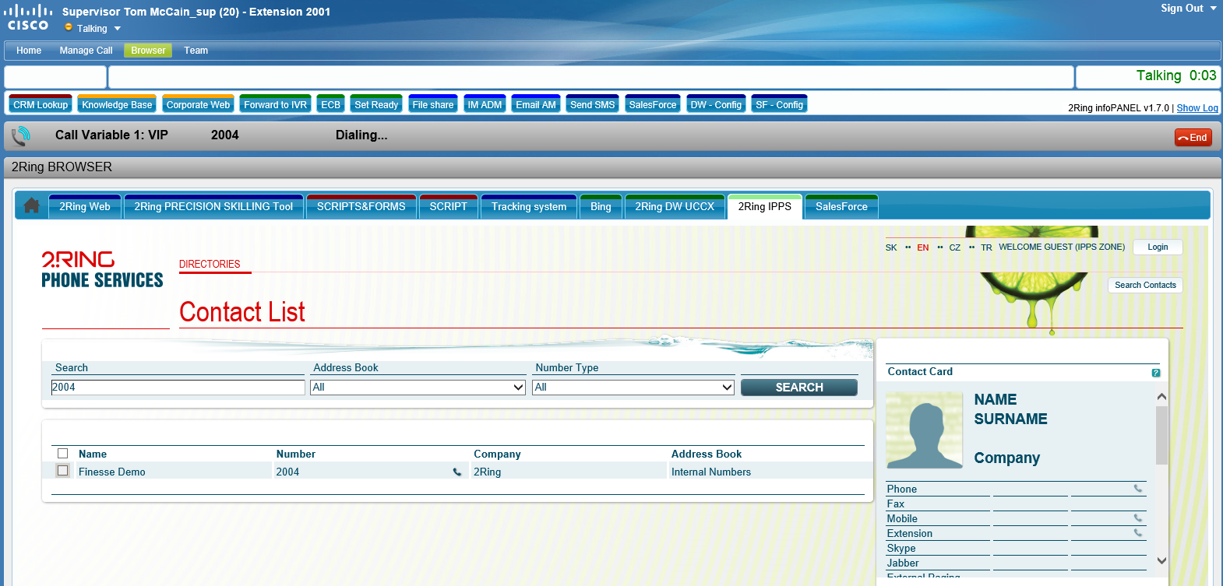
Task: Click the phone icon in the Extension row
Action: pos(1138,533)
